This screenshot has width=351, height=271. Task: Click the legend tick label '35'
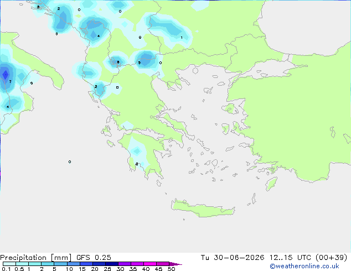tap(133, 269)
